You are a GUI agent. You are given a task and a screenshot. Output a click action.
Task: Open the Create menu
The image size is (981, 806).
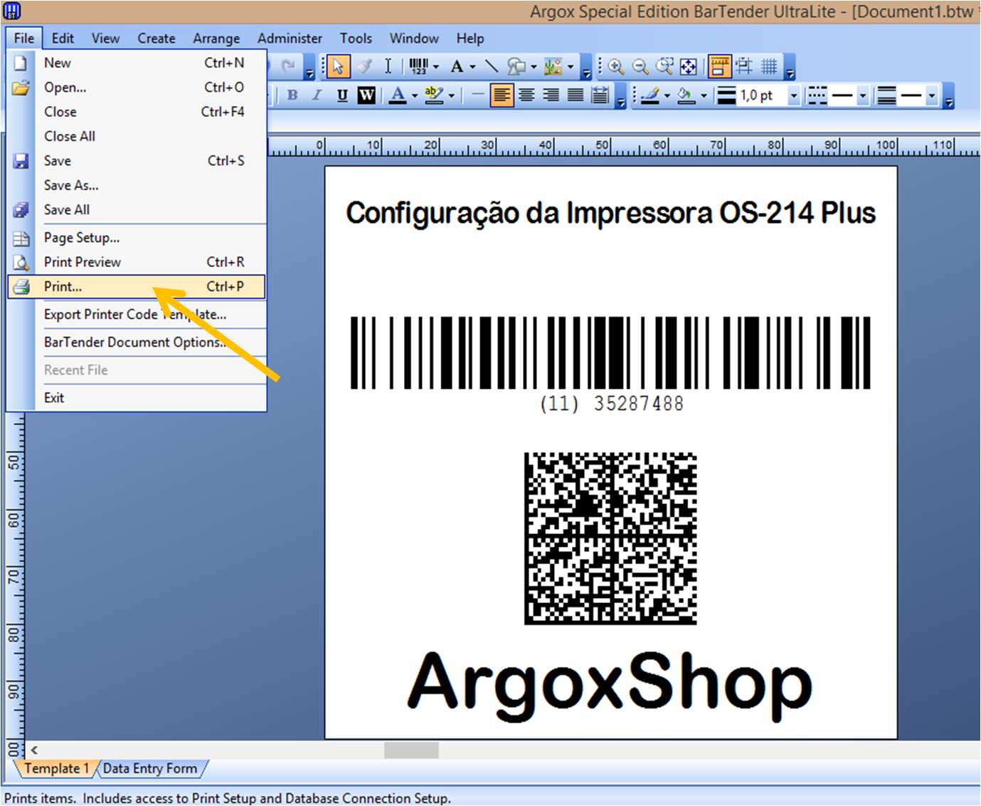157,38
